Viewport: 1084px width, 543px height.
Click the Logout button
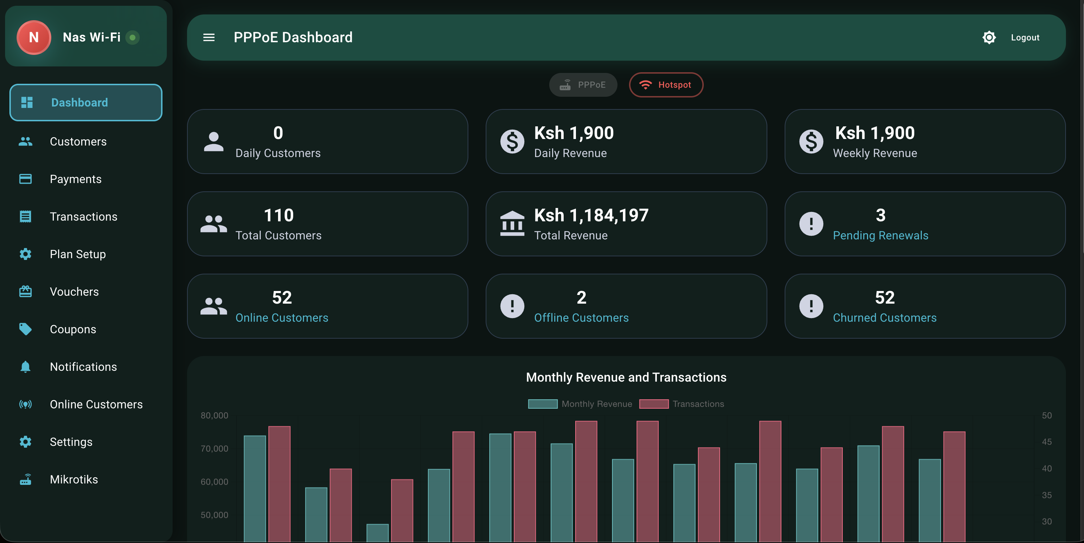tap(1025, 38)
